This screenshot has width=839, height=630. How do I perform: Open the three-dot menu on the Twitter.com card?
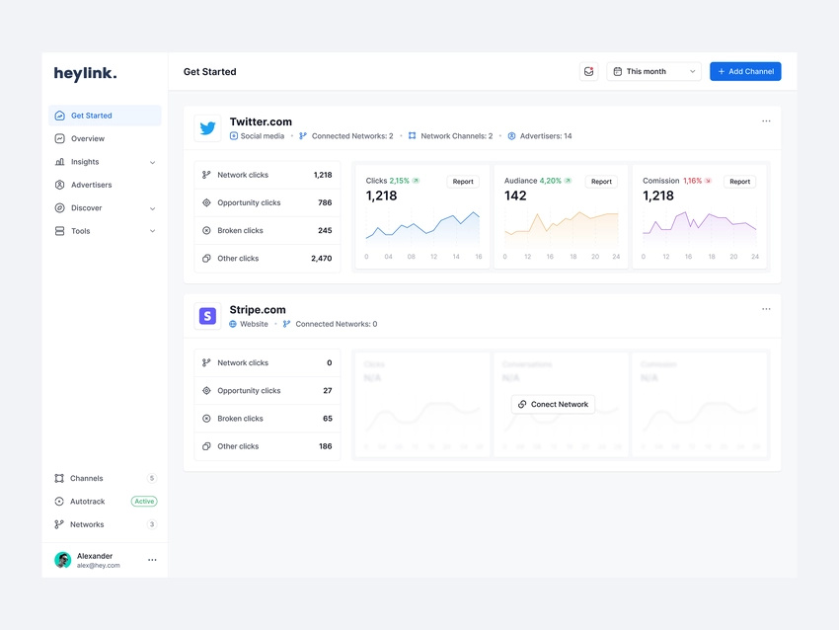tap(767, 119)
